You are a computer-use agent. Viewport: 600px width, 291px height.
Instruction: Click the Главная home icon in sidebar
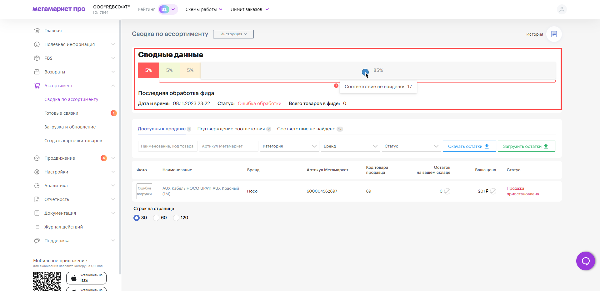37,31
